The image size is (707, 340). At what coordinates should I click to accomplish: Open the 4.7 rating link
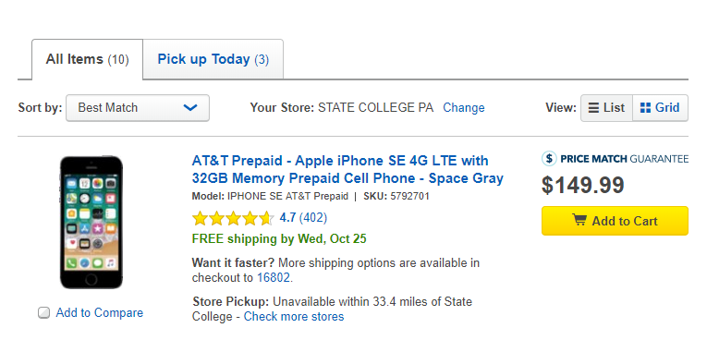(287, 218)
